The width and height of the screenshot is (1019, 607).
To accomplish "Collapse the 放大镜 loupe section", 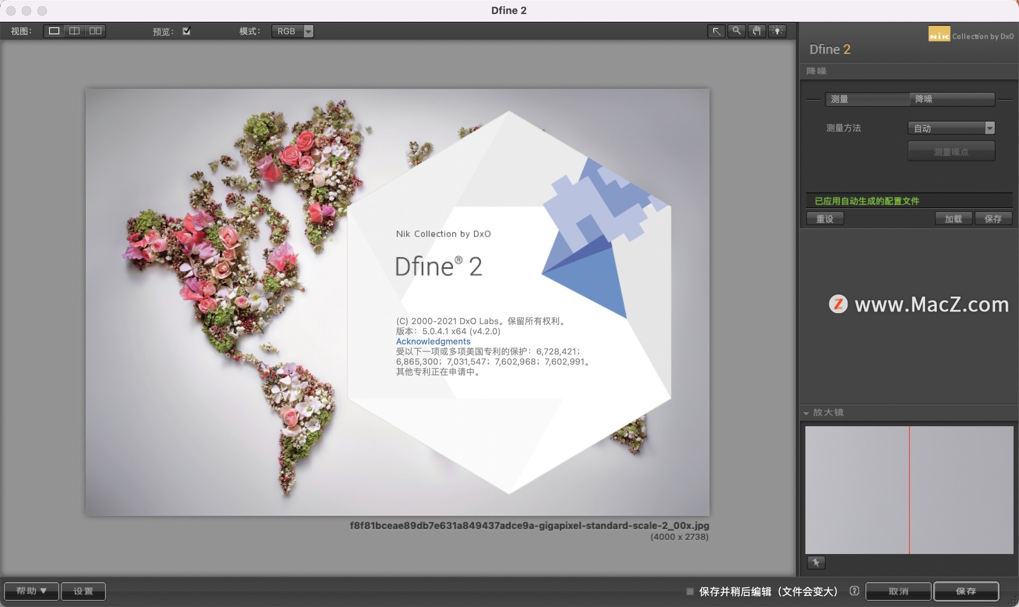I will click(x=806, y=413).
